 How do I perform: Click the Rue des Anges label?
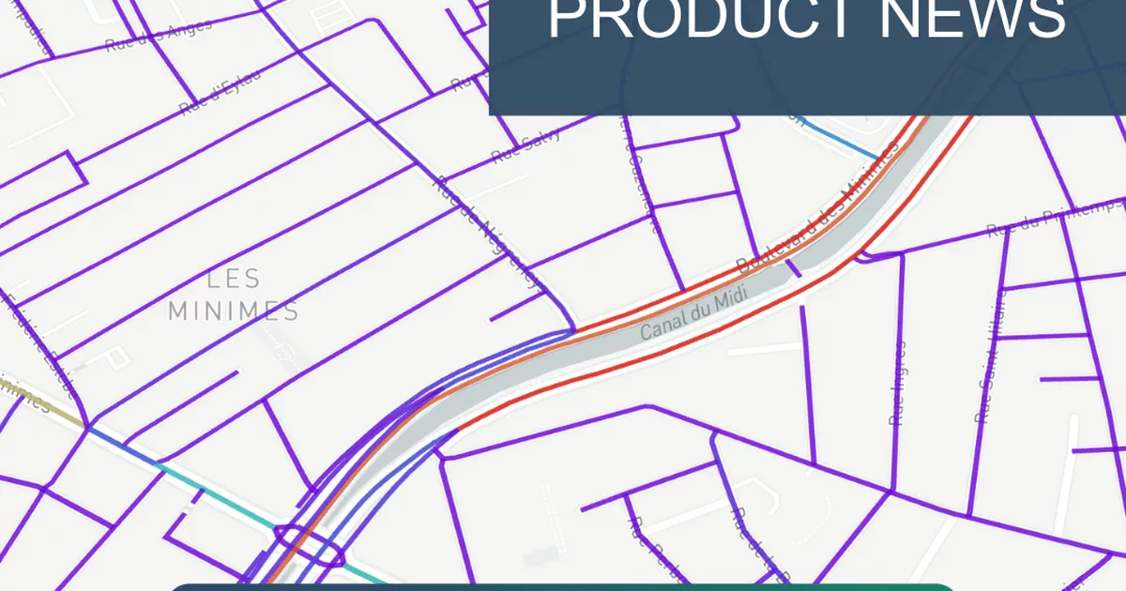tap(158, 34)
